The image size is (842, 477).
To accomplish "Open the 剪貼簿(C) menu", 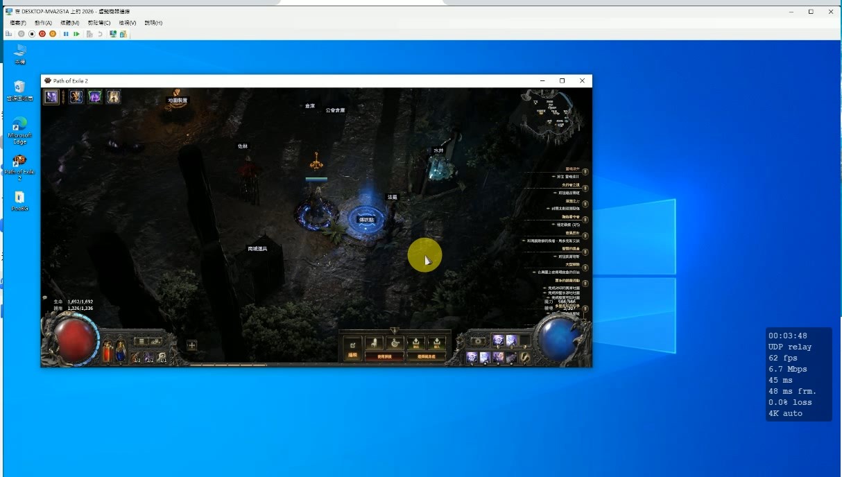I will tap(99, 23).
